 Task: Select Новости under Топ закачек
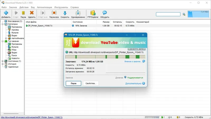[x=15, y=58]
